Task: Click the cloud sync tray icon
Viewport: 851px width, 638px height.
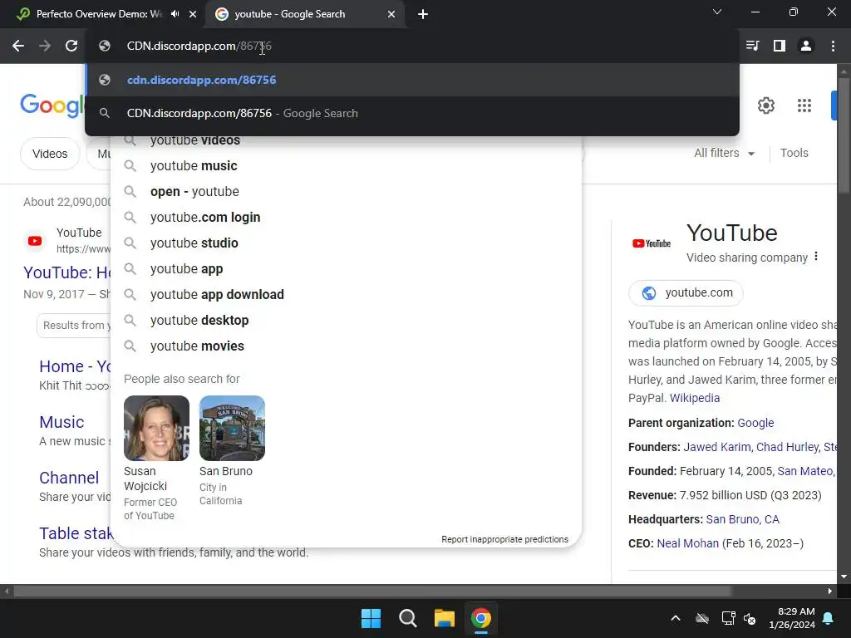Action: pos(702,618)
